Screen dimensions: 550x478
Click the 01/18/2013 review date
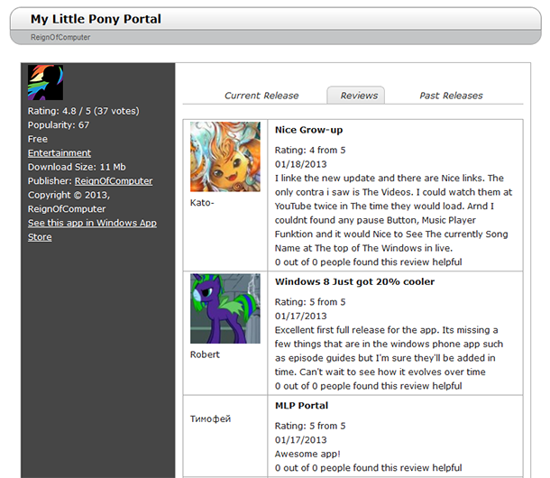click(x=300, y=164)
